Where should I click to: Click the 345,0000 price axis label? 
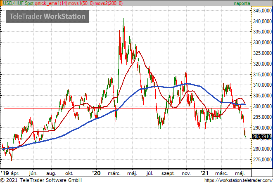point(262,11)
